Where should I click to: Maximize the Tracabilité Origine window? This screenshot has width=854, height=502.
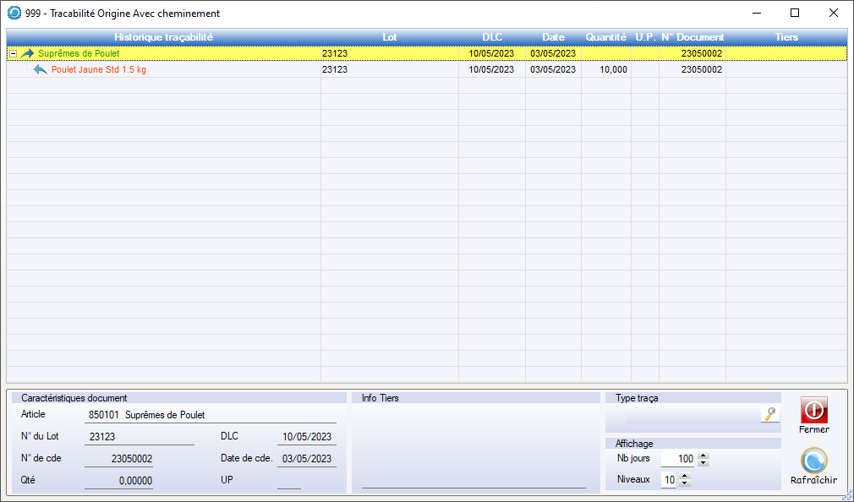point(794,14)
